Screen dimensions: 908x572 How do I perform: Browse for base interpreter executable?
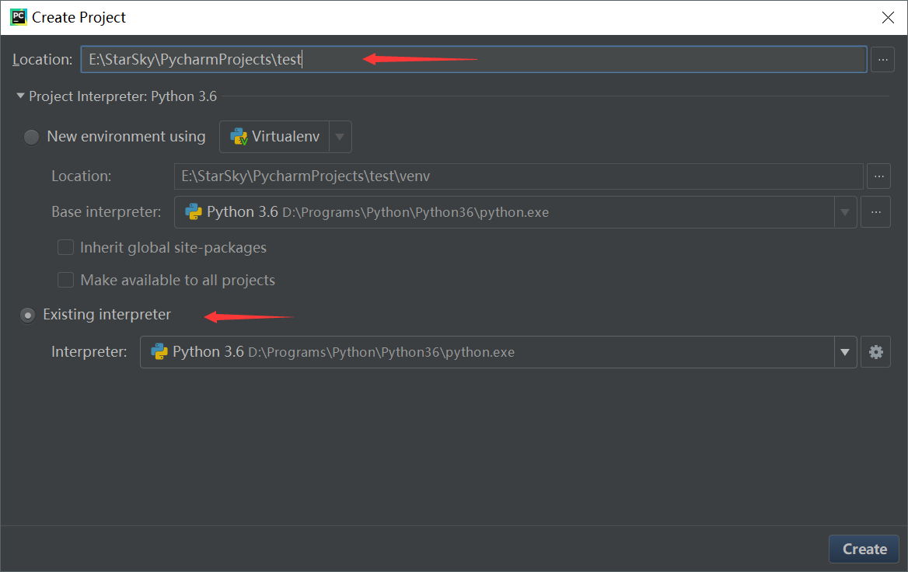point(875,212)
